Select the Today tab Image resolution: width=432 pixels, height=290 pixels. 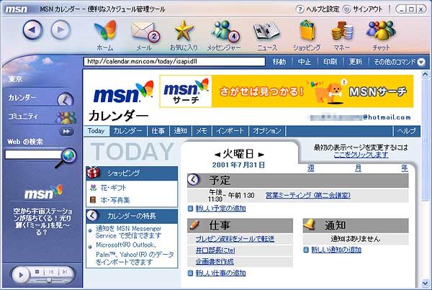click(96, 131)
